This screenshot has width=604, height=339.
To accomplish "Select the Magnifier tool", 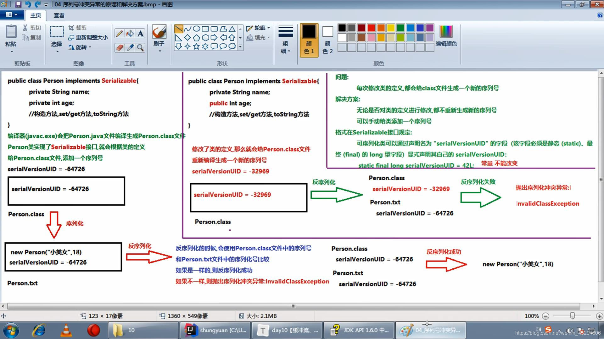I will [140, 48].
